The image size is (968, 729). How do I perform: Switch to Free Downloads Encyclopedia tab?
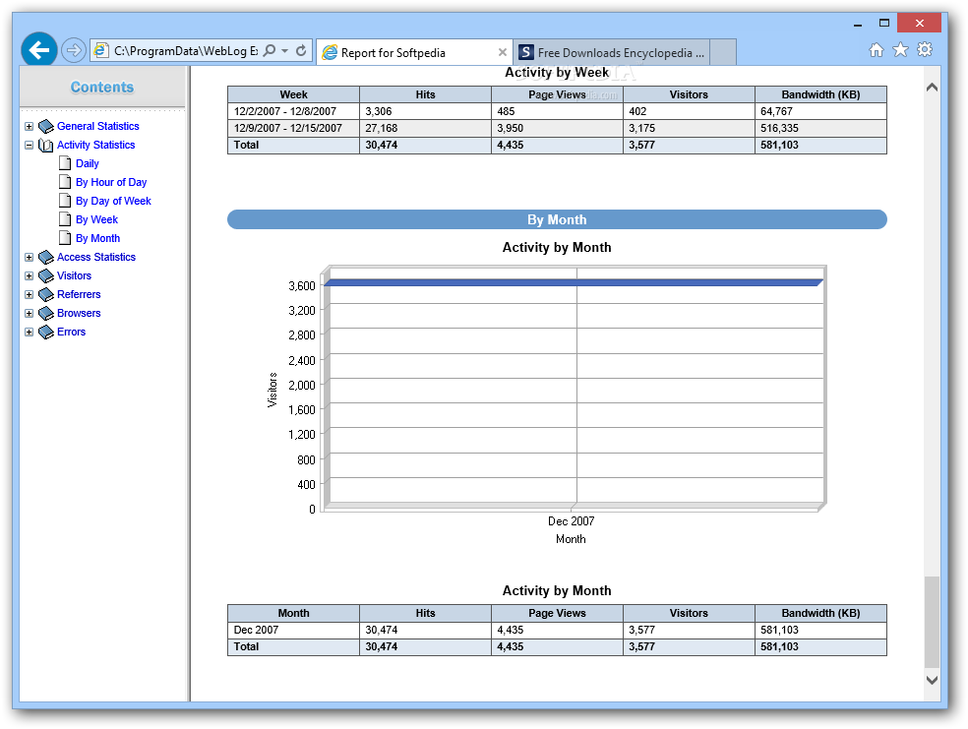click(611, 52)
